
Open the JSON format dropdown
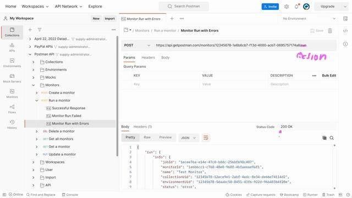188,138
